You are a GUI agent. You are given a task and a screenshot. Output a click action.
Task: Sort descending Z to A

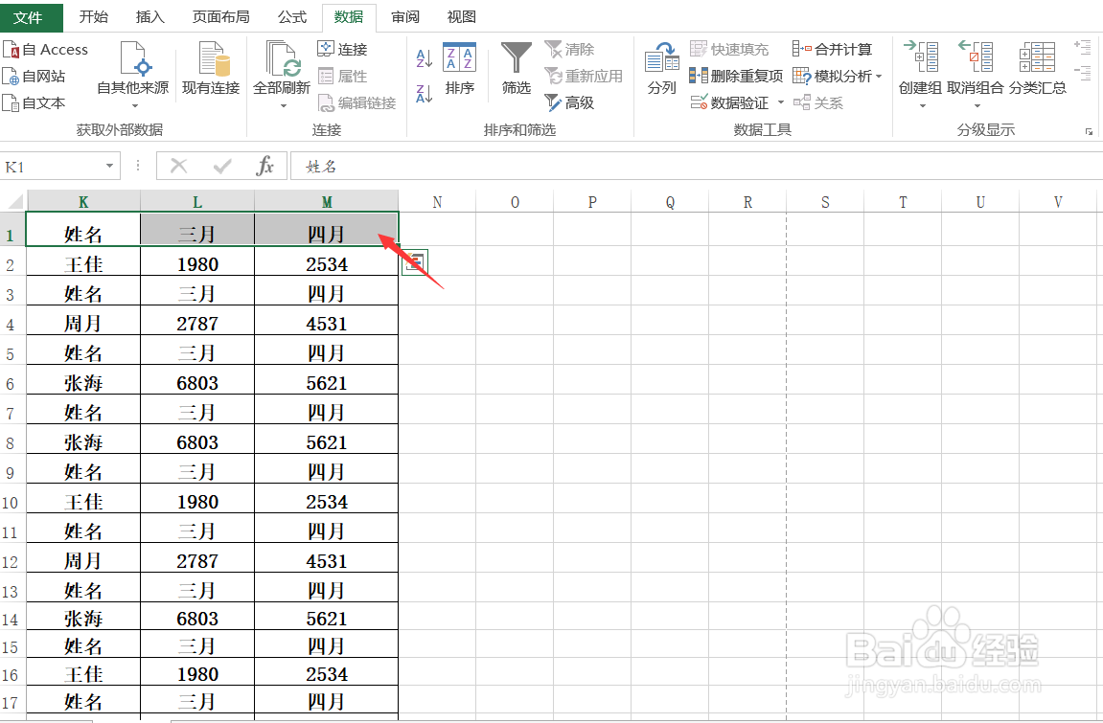(x=425, y=94)
